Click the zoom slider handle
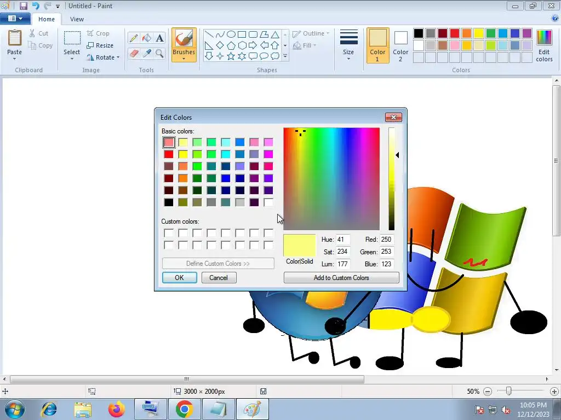561x420 pixels. click(508, 391)
